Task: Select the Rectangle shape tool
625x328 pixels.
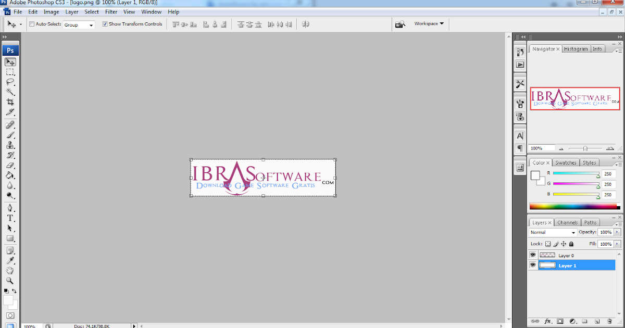Action: 10,238
